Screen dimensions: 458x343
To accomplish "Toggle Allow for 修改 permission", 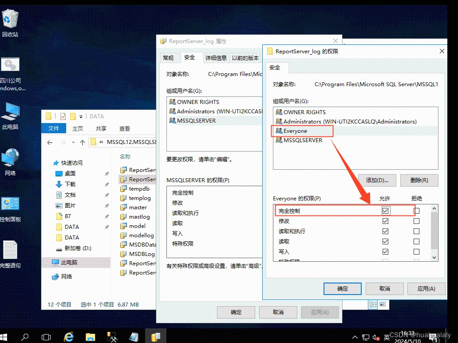I will click(386, 221).
